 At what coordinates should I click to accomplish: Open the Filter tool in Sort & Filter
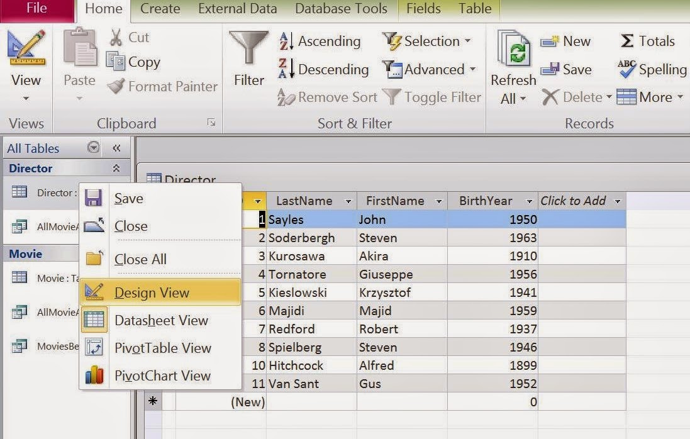pos(248,60)
